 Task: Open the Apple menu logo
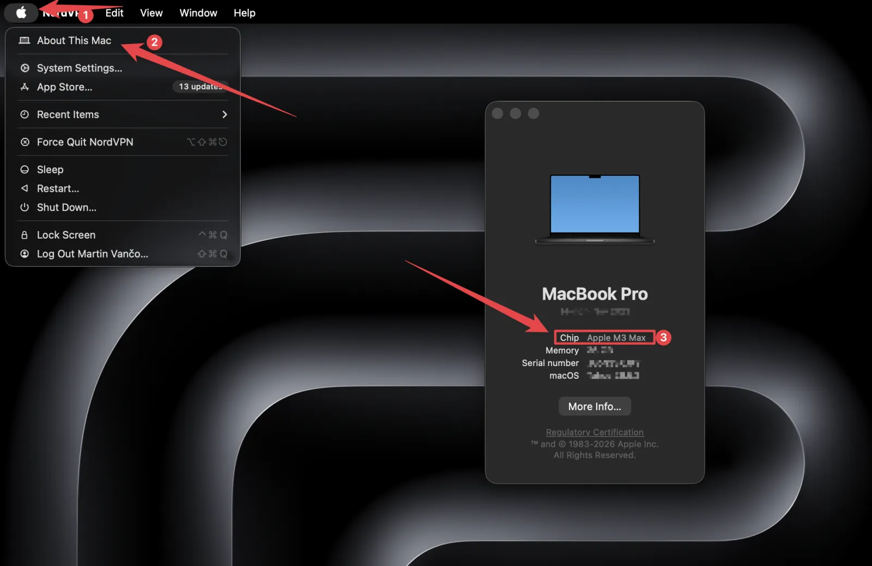[21, 13]
